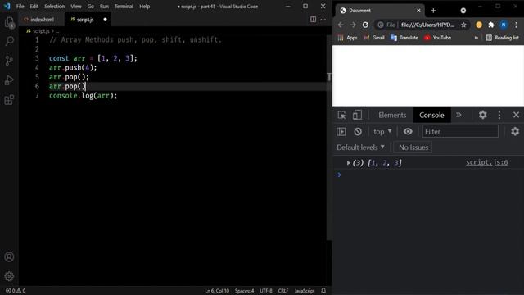524x295 pixels.
Task: Close the DevTools panel
Action: (516, 115)
